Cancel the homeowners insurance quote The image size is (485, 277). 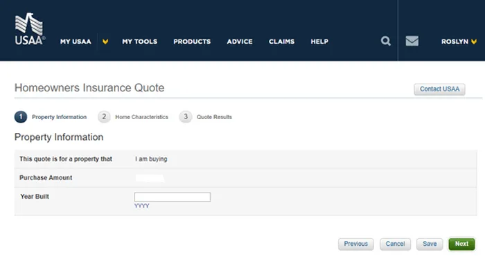[395, 244]
